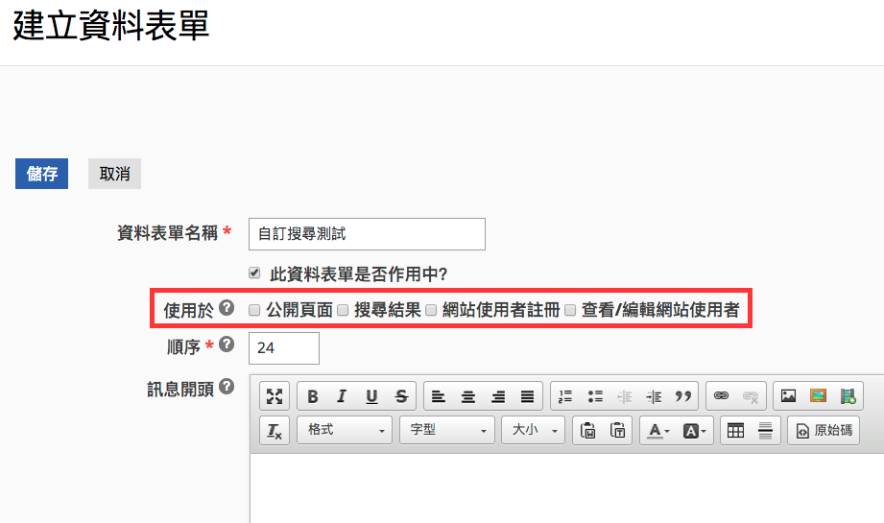The image size is (884, 523).
Task: Insert numbered list
Action: tap(565, 396)
